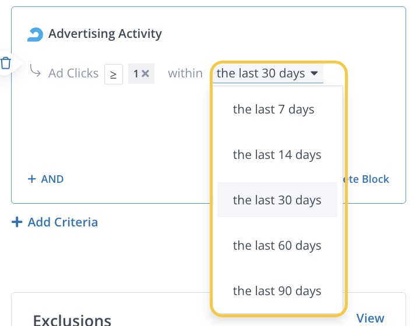Open the View link beside Exclusions

[370, 318]
